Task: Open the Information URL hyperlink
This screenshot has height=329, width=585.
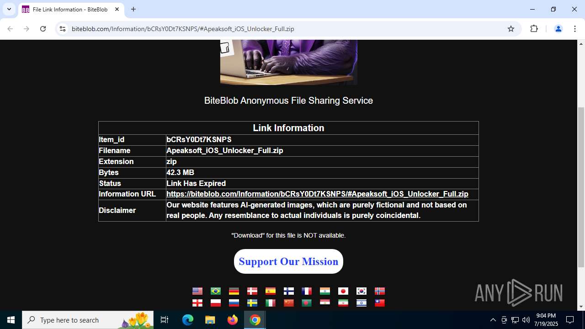Action: coord(317,194)
